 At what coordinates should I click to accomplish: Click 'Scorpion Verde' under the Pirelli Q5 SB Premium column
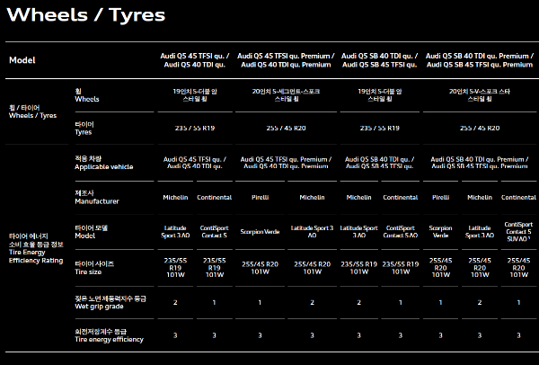pyautogui.click(x=440, y=232)
